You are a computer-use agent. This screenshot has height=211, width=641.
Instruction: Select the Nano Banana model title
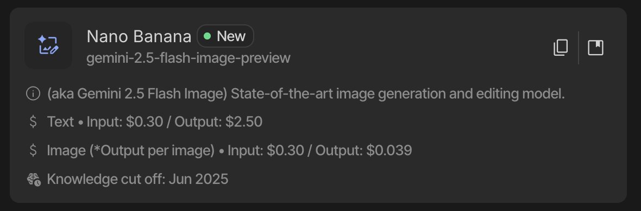[139, 37]
